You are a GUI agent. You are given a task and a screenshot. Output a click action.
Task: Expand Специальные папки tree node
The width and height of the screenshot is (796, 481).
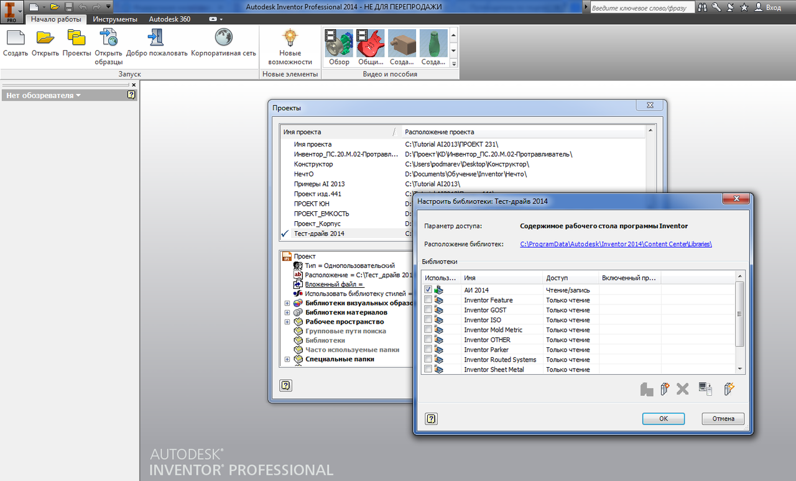pyautogui.click(x=287, y=359)
